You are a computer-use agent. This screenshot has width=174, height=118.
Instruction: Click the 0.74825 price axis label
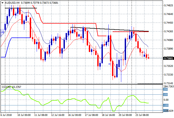click(168, 6)
